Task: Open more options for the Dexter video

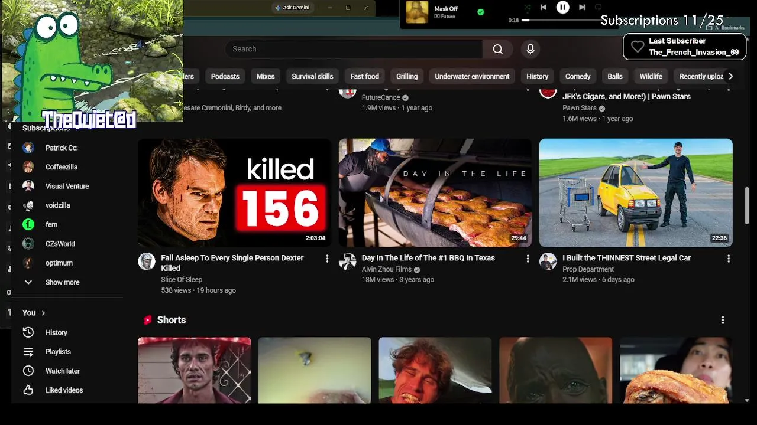Action: tap(327, 259)
